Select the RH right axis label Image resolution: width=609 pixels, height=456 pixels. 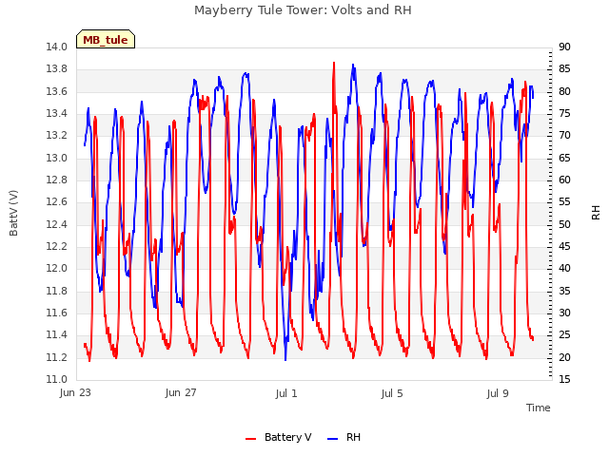596,213
